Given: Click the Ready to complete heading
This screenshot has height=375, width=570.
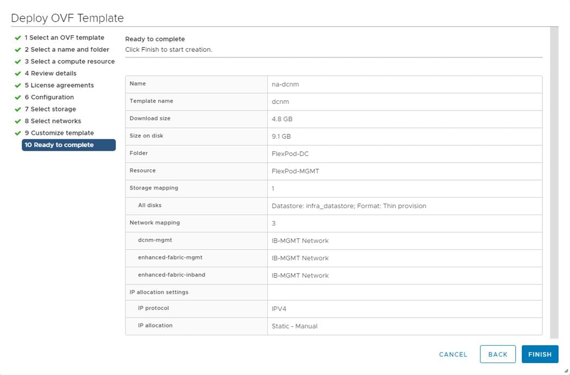Looking at the screenshot, I should point(155,39).
